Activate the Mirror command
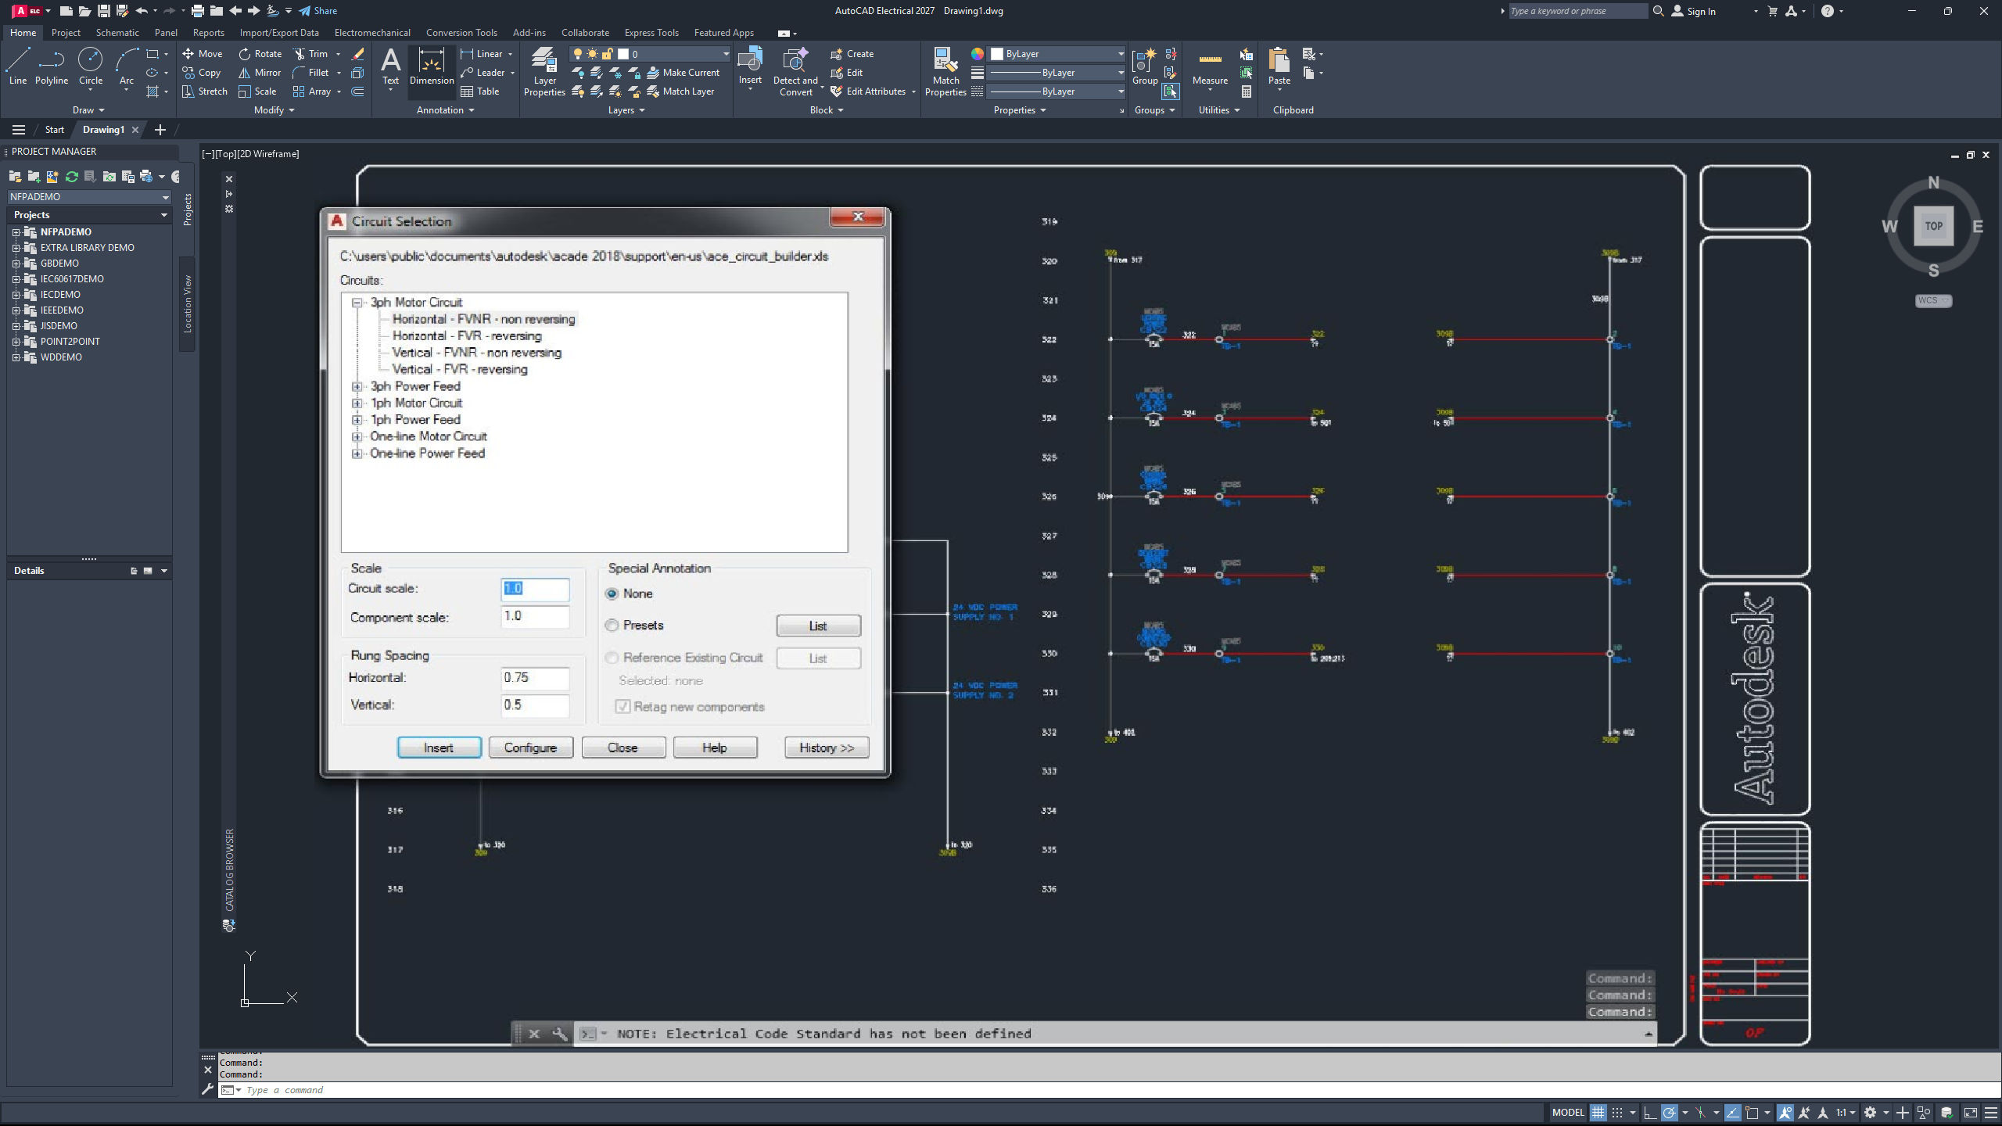Viewport: 2002px width, 1126px height. pyautogui.click(x=260, y=73)
